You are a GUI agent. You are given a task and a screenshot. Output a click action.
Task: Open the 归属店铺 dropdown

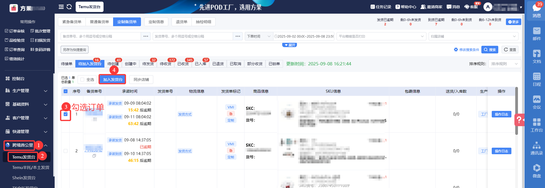coord(473,36)
